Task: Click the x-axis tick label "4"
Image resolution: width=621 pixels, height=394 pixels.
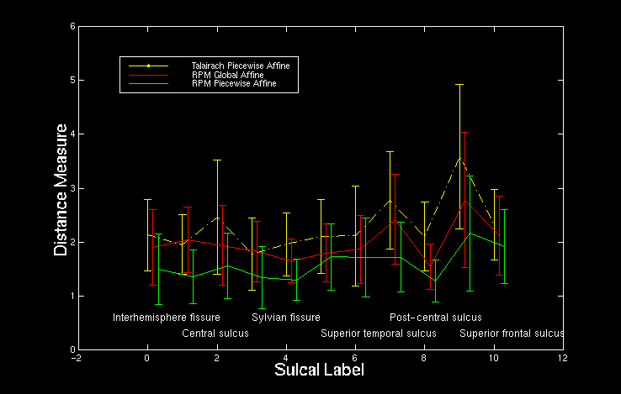Action: point(285,358)
